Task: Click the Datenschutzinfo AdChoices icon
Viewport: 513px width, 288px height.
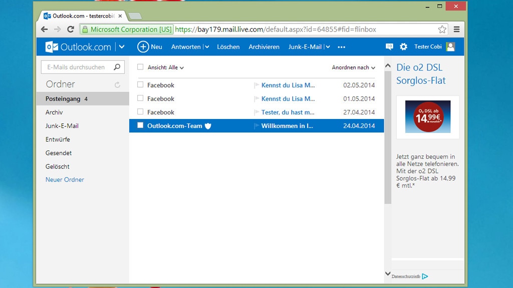Action: click(425, 276)
